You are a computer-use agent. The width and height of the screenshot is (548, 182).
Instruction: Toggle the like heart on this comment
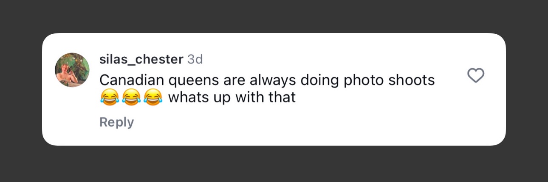(476, 75)
